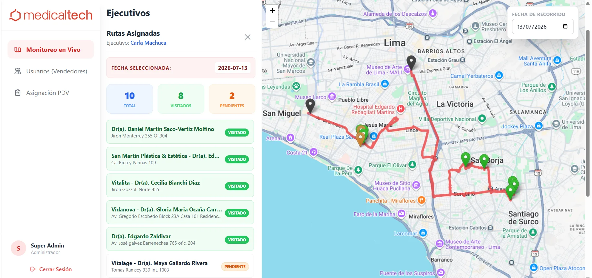Open Monitoreo en Vivo section
592x278 pixels.
(51, 50)
